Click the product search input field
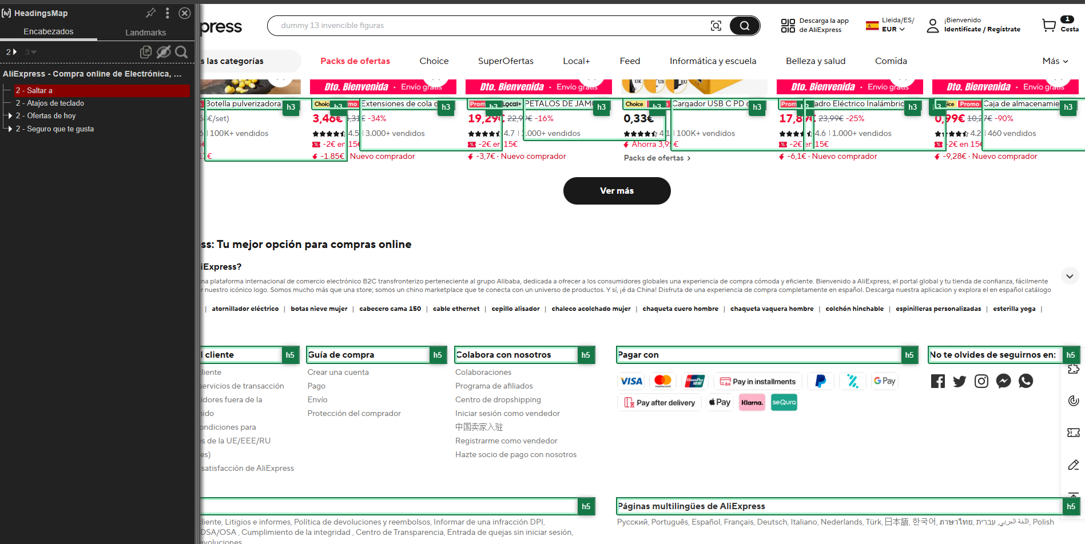Image resolution: width=1085 pixels, height=544 pixels. (x=486, y=26)
